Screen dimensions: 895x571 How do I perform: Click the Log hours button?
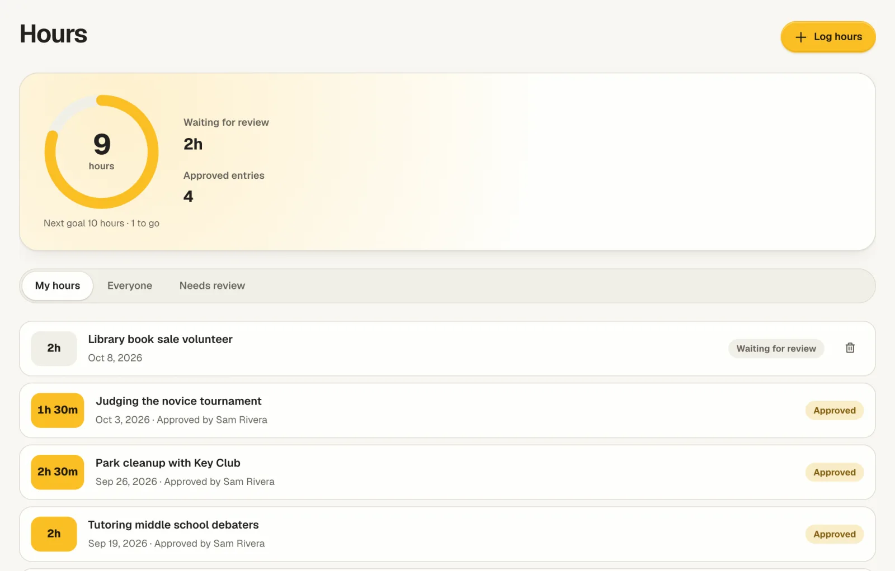[x=828, y=37]
